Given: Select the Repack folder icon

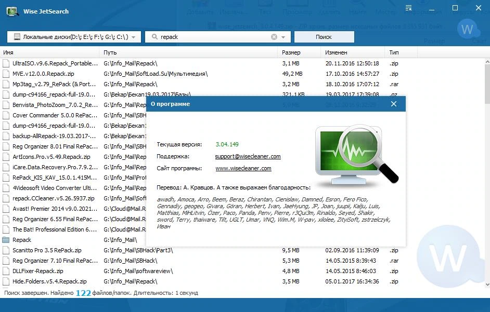Looking at the screenshot, I should 6,240.
